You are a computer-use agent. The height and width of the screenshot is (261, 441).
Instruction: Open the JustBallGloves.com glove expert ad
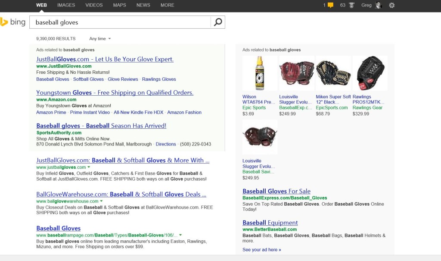tap(105, 59)
